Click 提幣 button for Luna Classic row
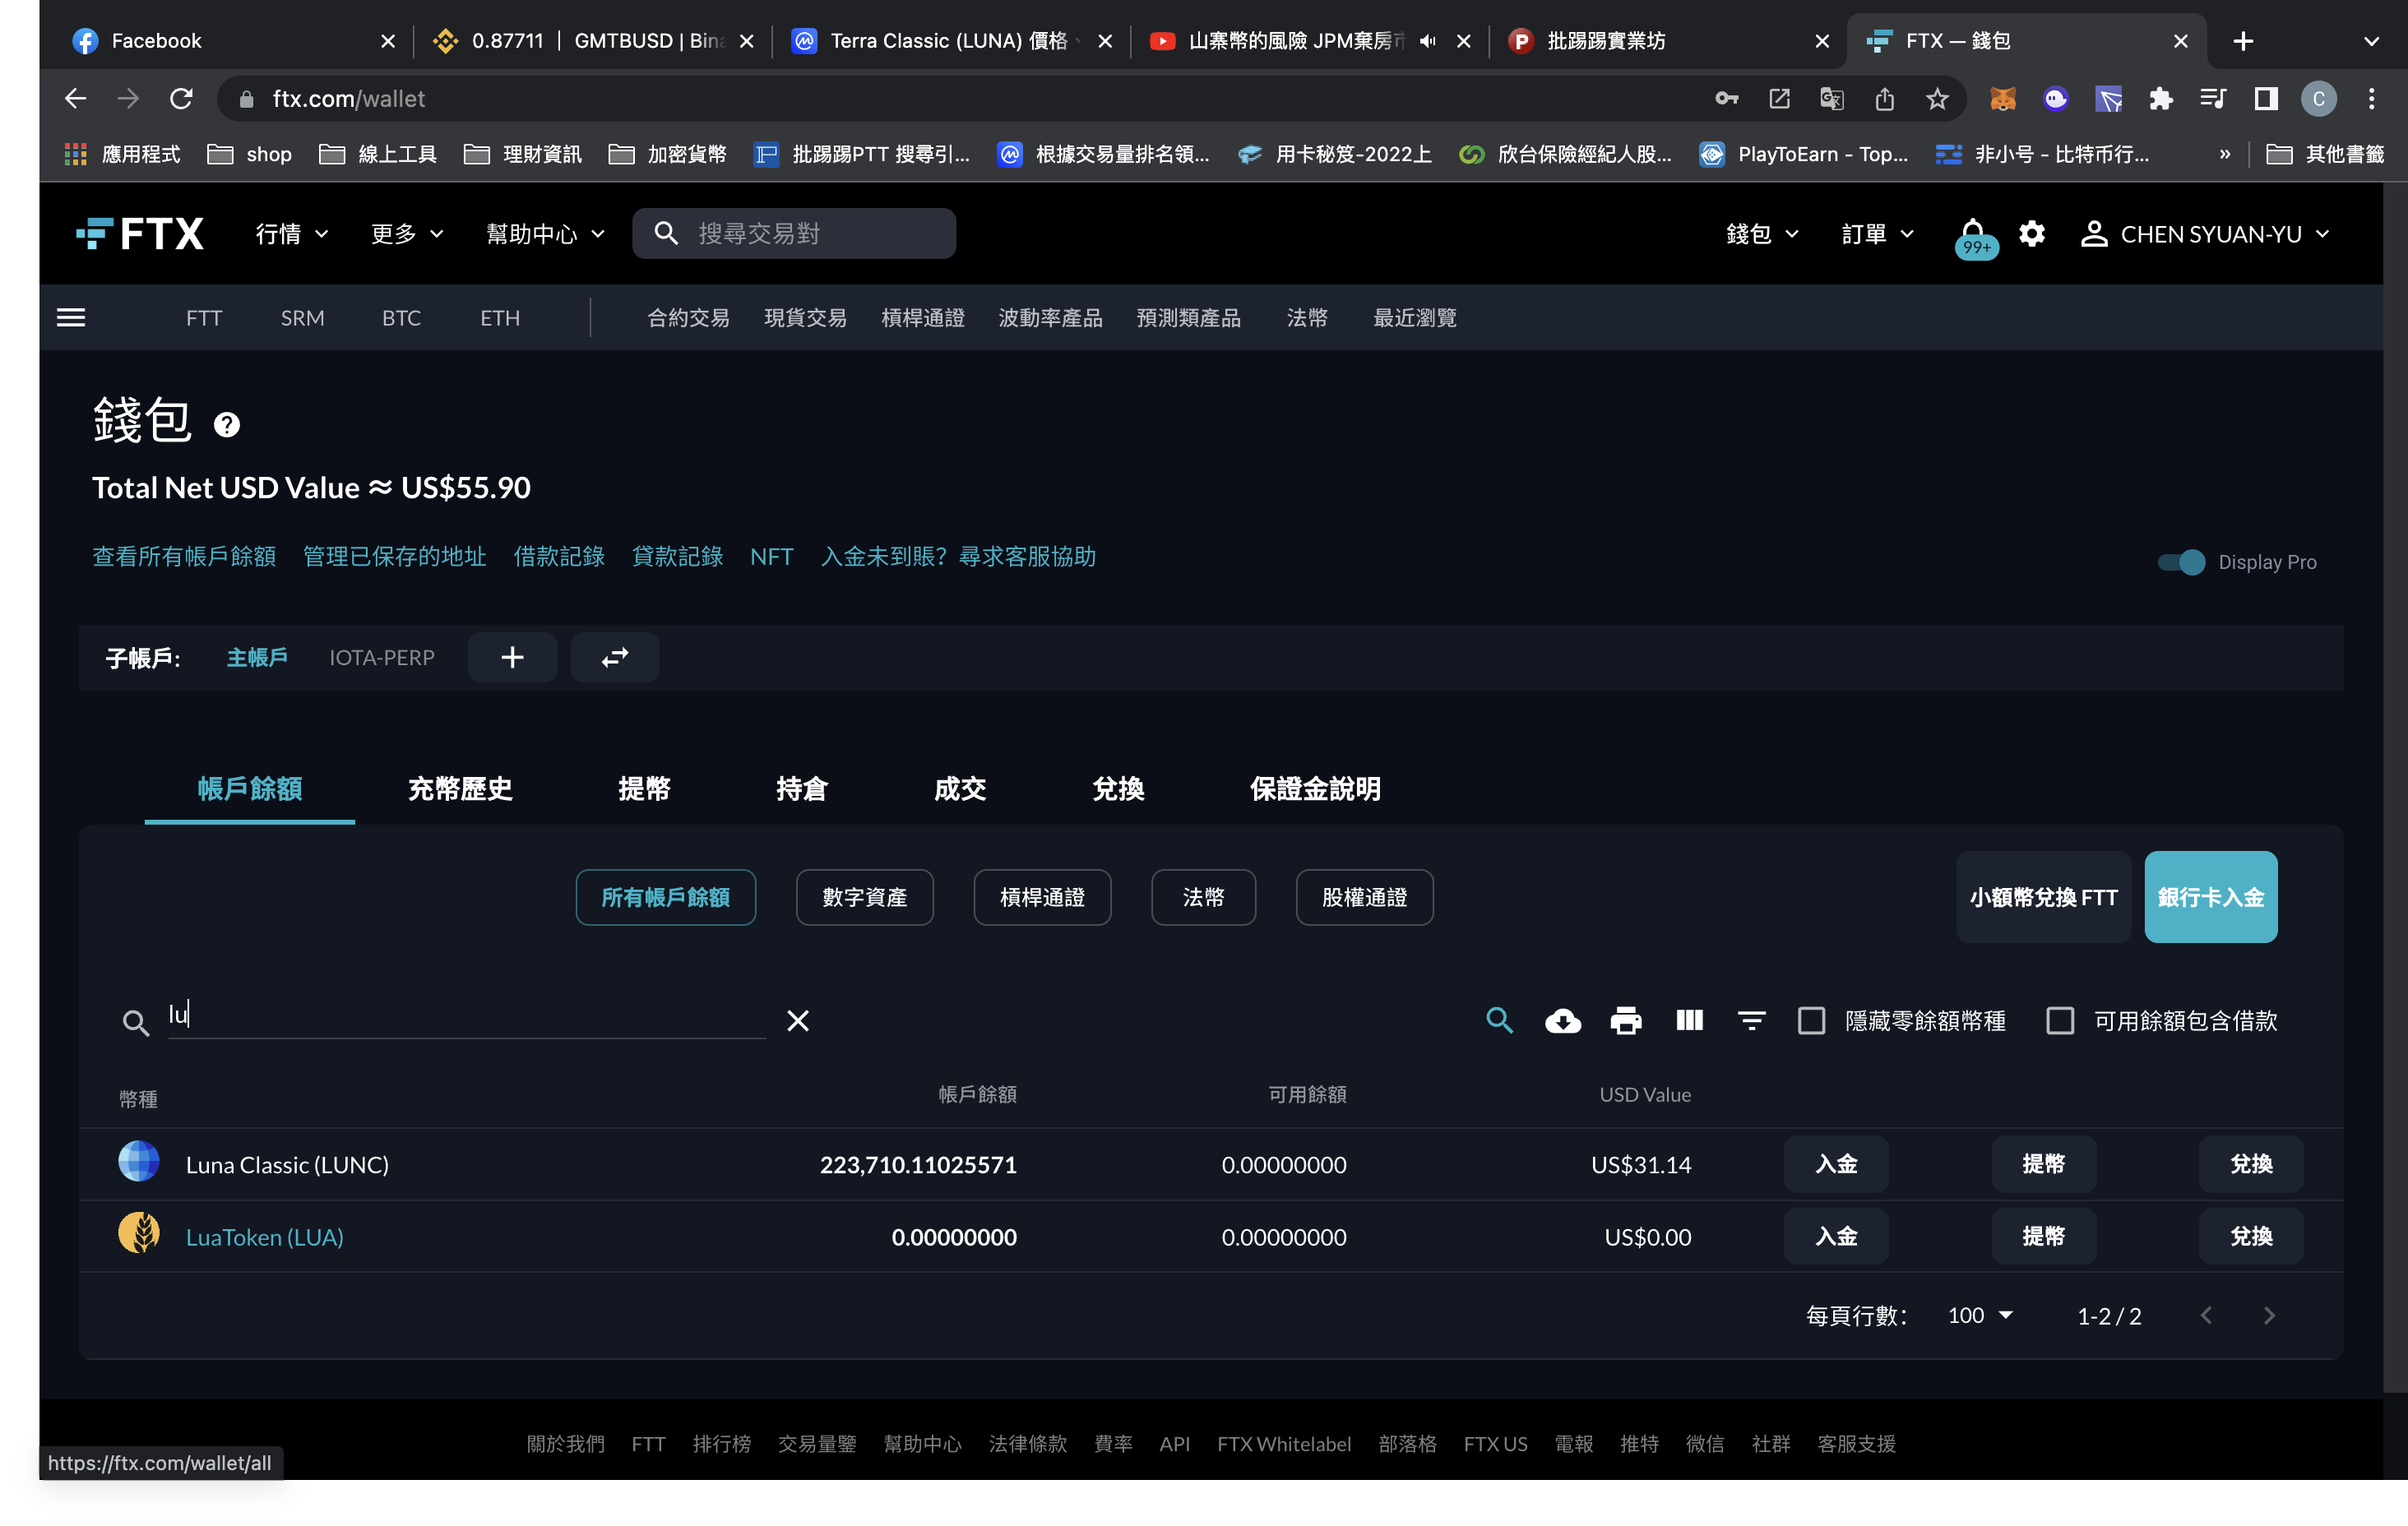 [x=2043, y=1164]
